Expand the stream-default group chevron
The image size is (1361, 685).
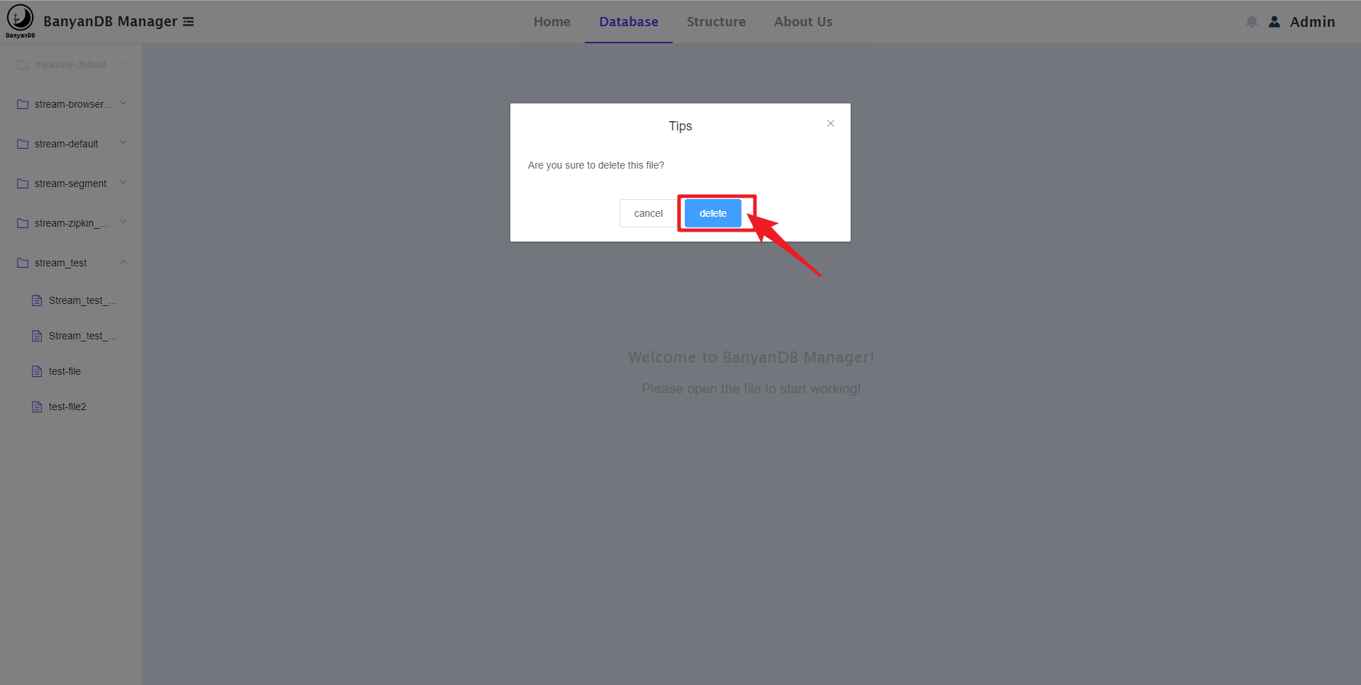[x=123, y=142]
